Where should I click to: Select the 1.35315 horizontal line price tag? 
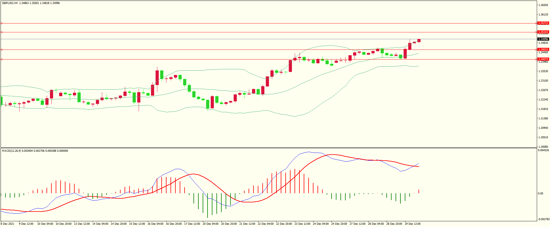tap(543, 32)
